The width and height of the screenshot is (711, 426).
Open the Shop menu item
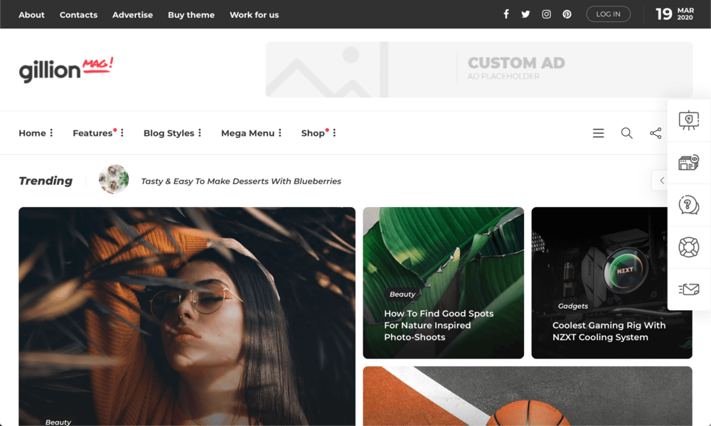313,133
